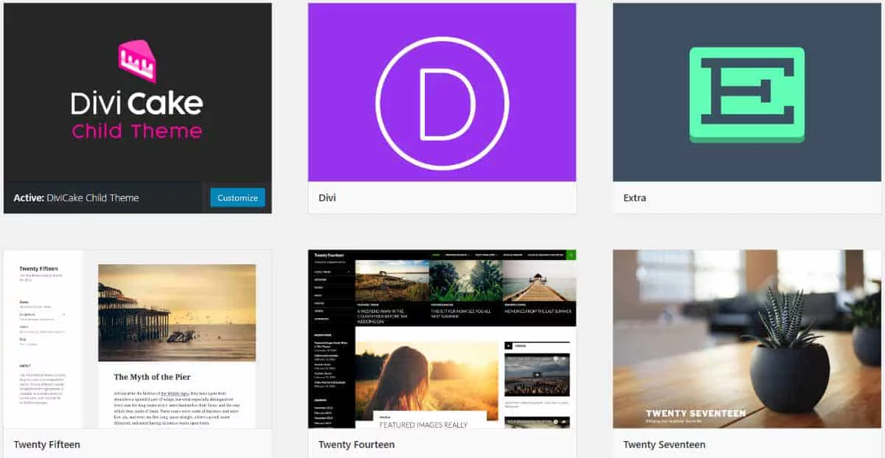Click the "Twenty Seventeen" theme name
Screen dimensions: 885x458
tap(664, 445)
